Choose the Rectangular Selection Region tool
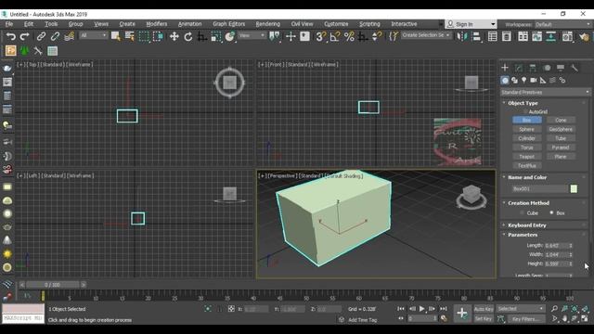Screen dimensions: 594x334 click(144, 36)
